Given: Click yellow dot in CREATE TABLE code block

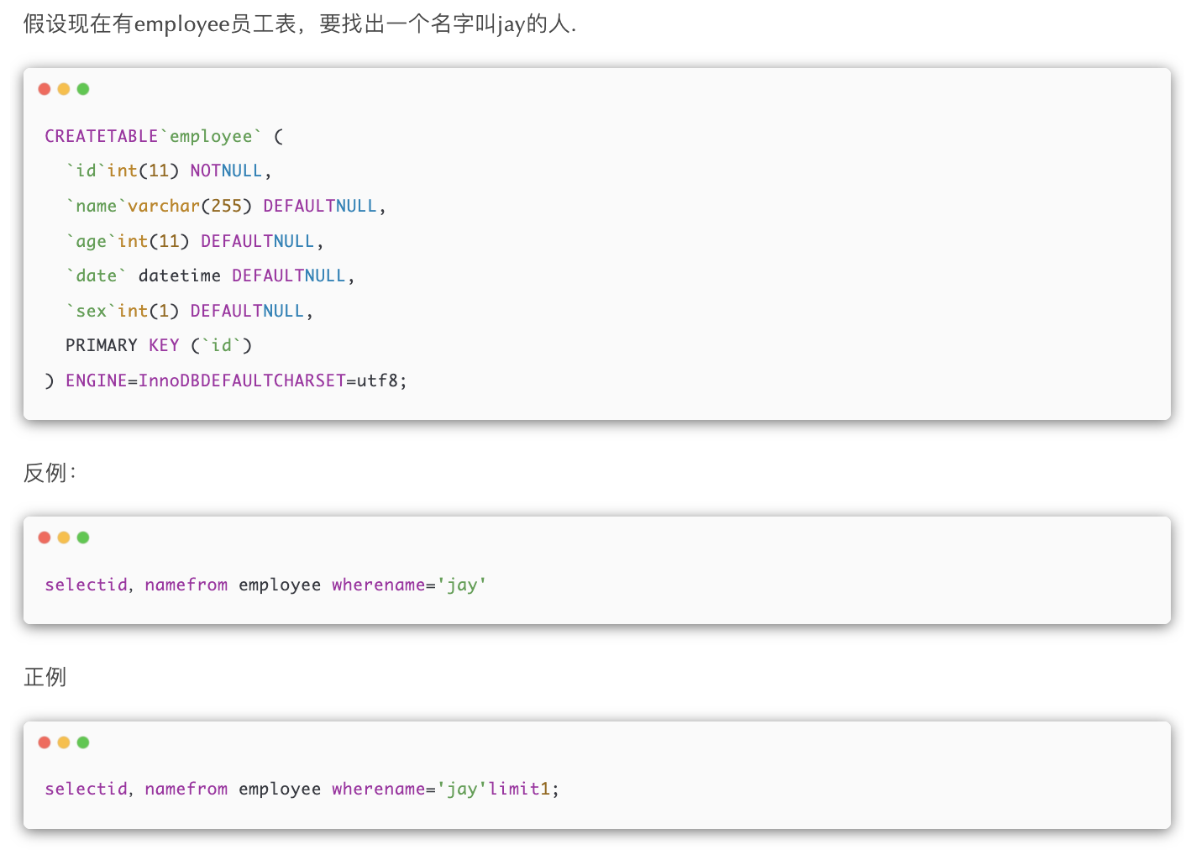Looking at the screenshot, I should coord(64,89).
